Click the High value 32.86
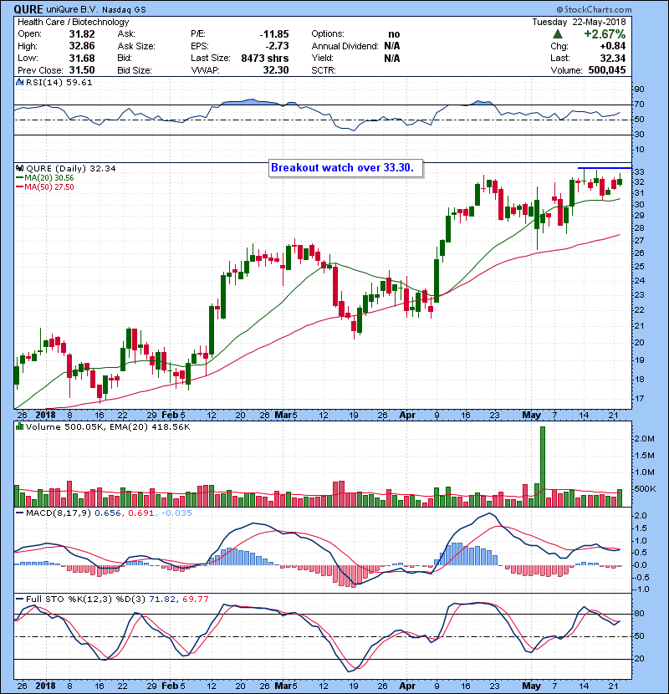669x694 pixels. (82, 46)
